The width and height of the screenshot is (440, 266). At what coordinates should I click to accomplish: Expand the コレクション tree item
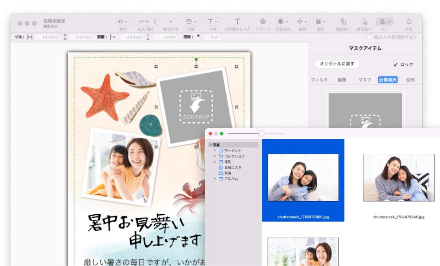tap(215, 156)
